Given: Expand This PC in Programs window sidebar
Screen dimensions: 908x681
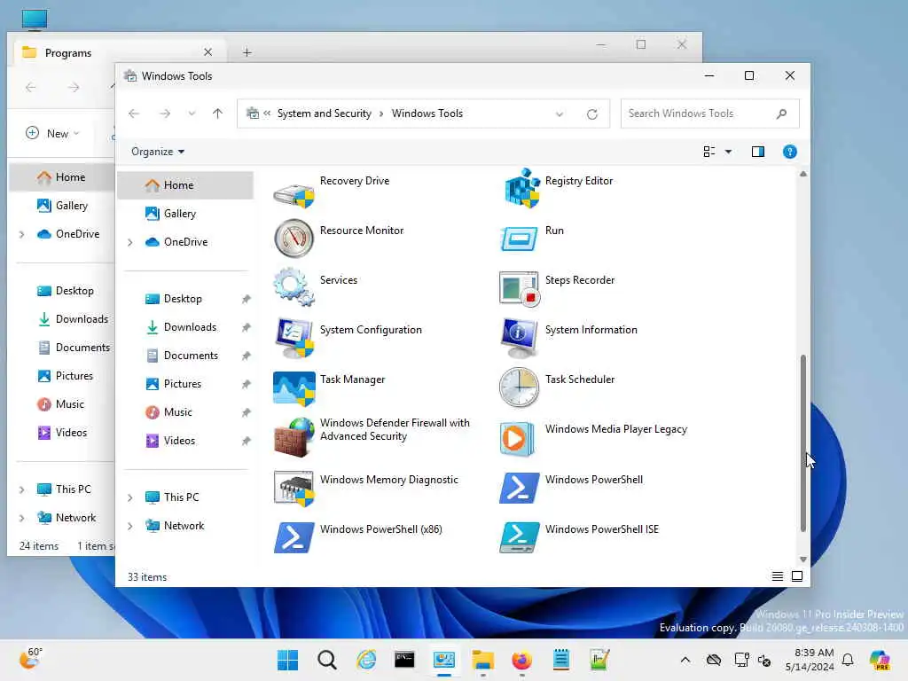Looking at the screenshot, I should click(22, 489).
